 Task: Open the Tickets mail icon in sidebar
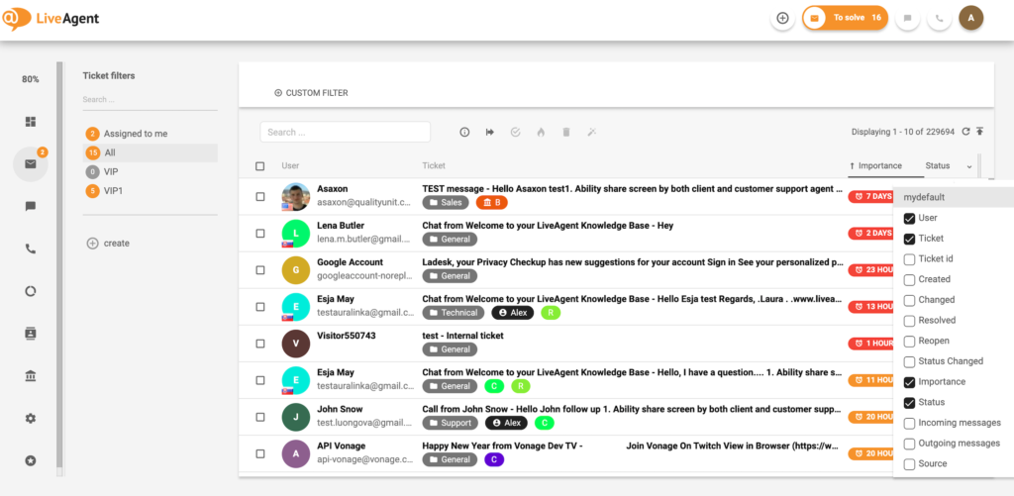click(x=31, y=163)
